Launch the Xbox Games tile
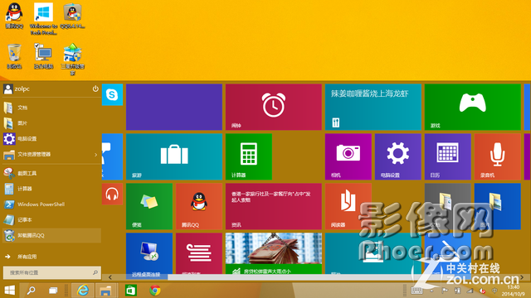 (472, 107)
